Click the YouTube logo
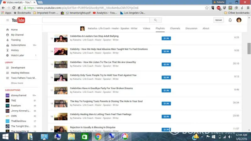 [x=18, y=20]
